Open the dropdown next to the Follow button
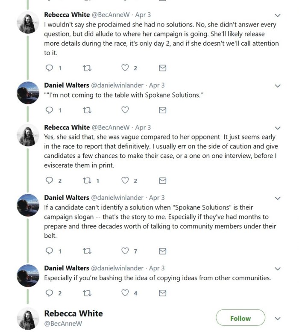 click(278, 319)
